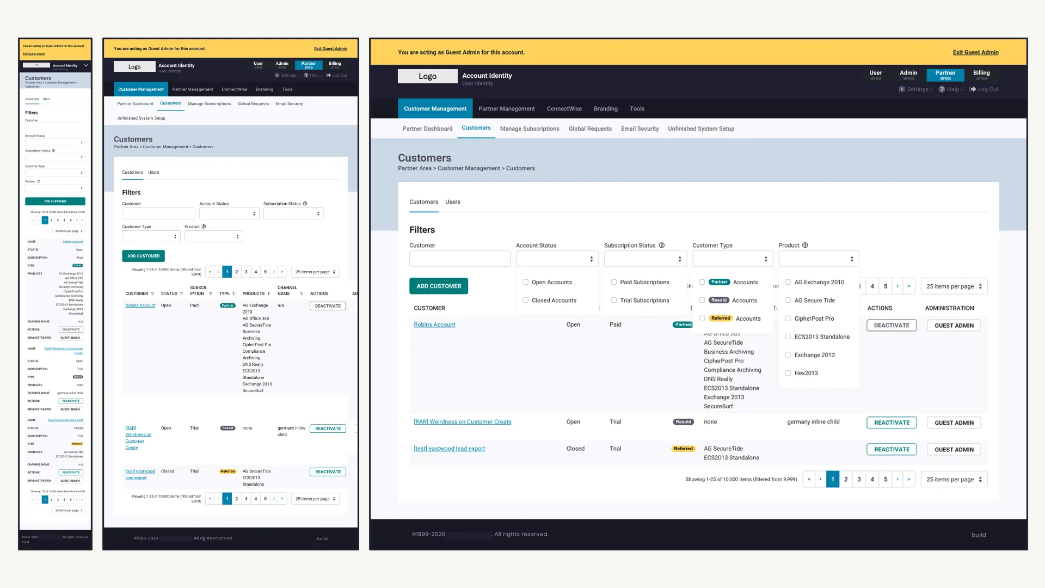Click the Settings gear icon in desktop mockup

pyautogui.click(x=902, y=89)
